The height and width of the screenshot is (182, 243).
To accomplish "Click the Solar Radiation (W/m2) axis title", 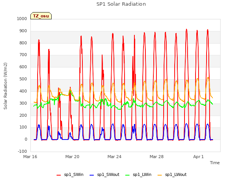I will coord(5,86).
